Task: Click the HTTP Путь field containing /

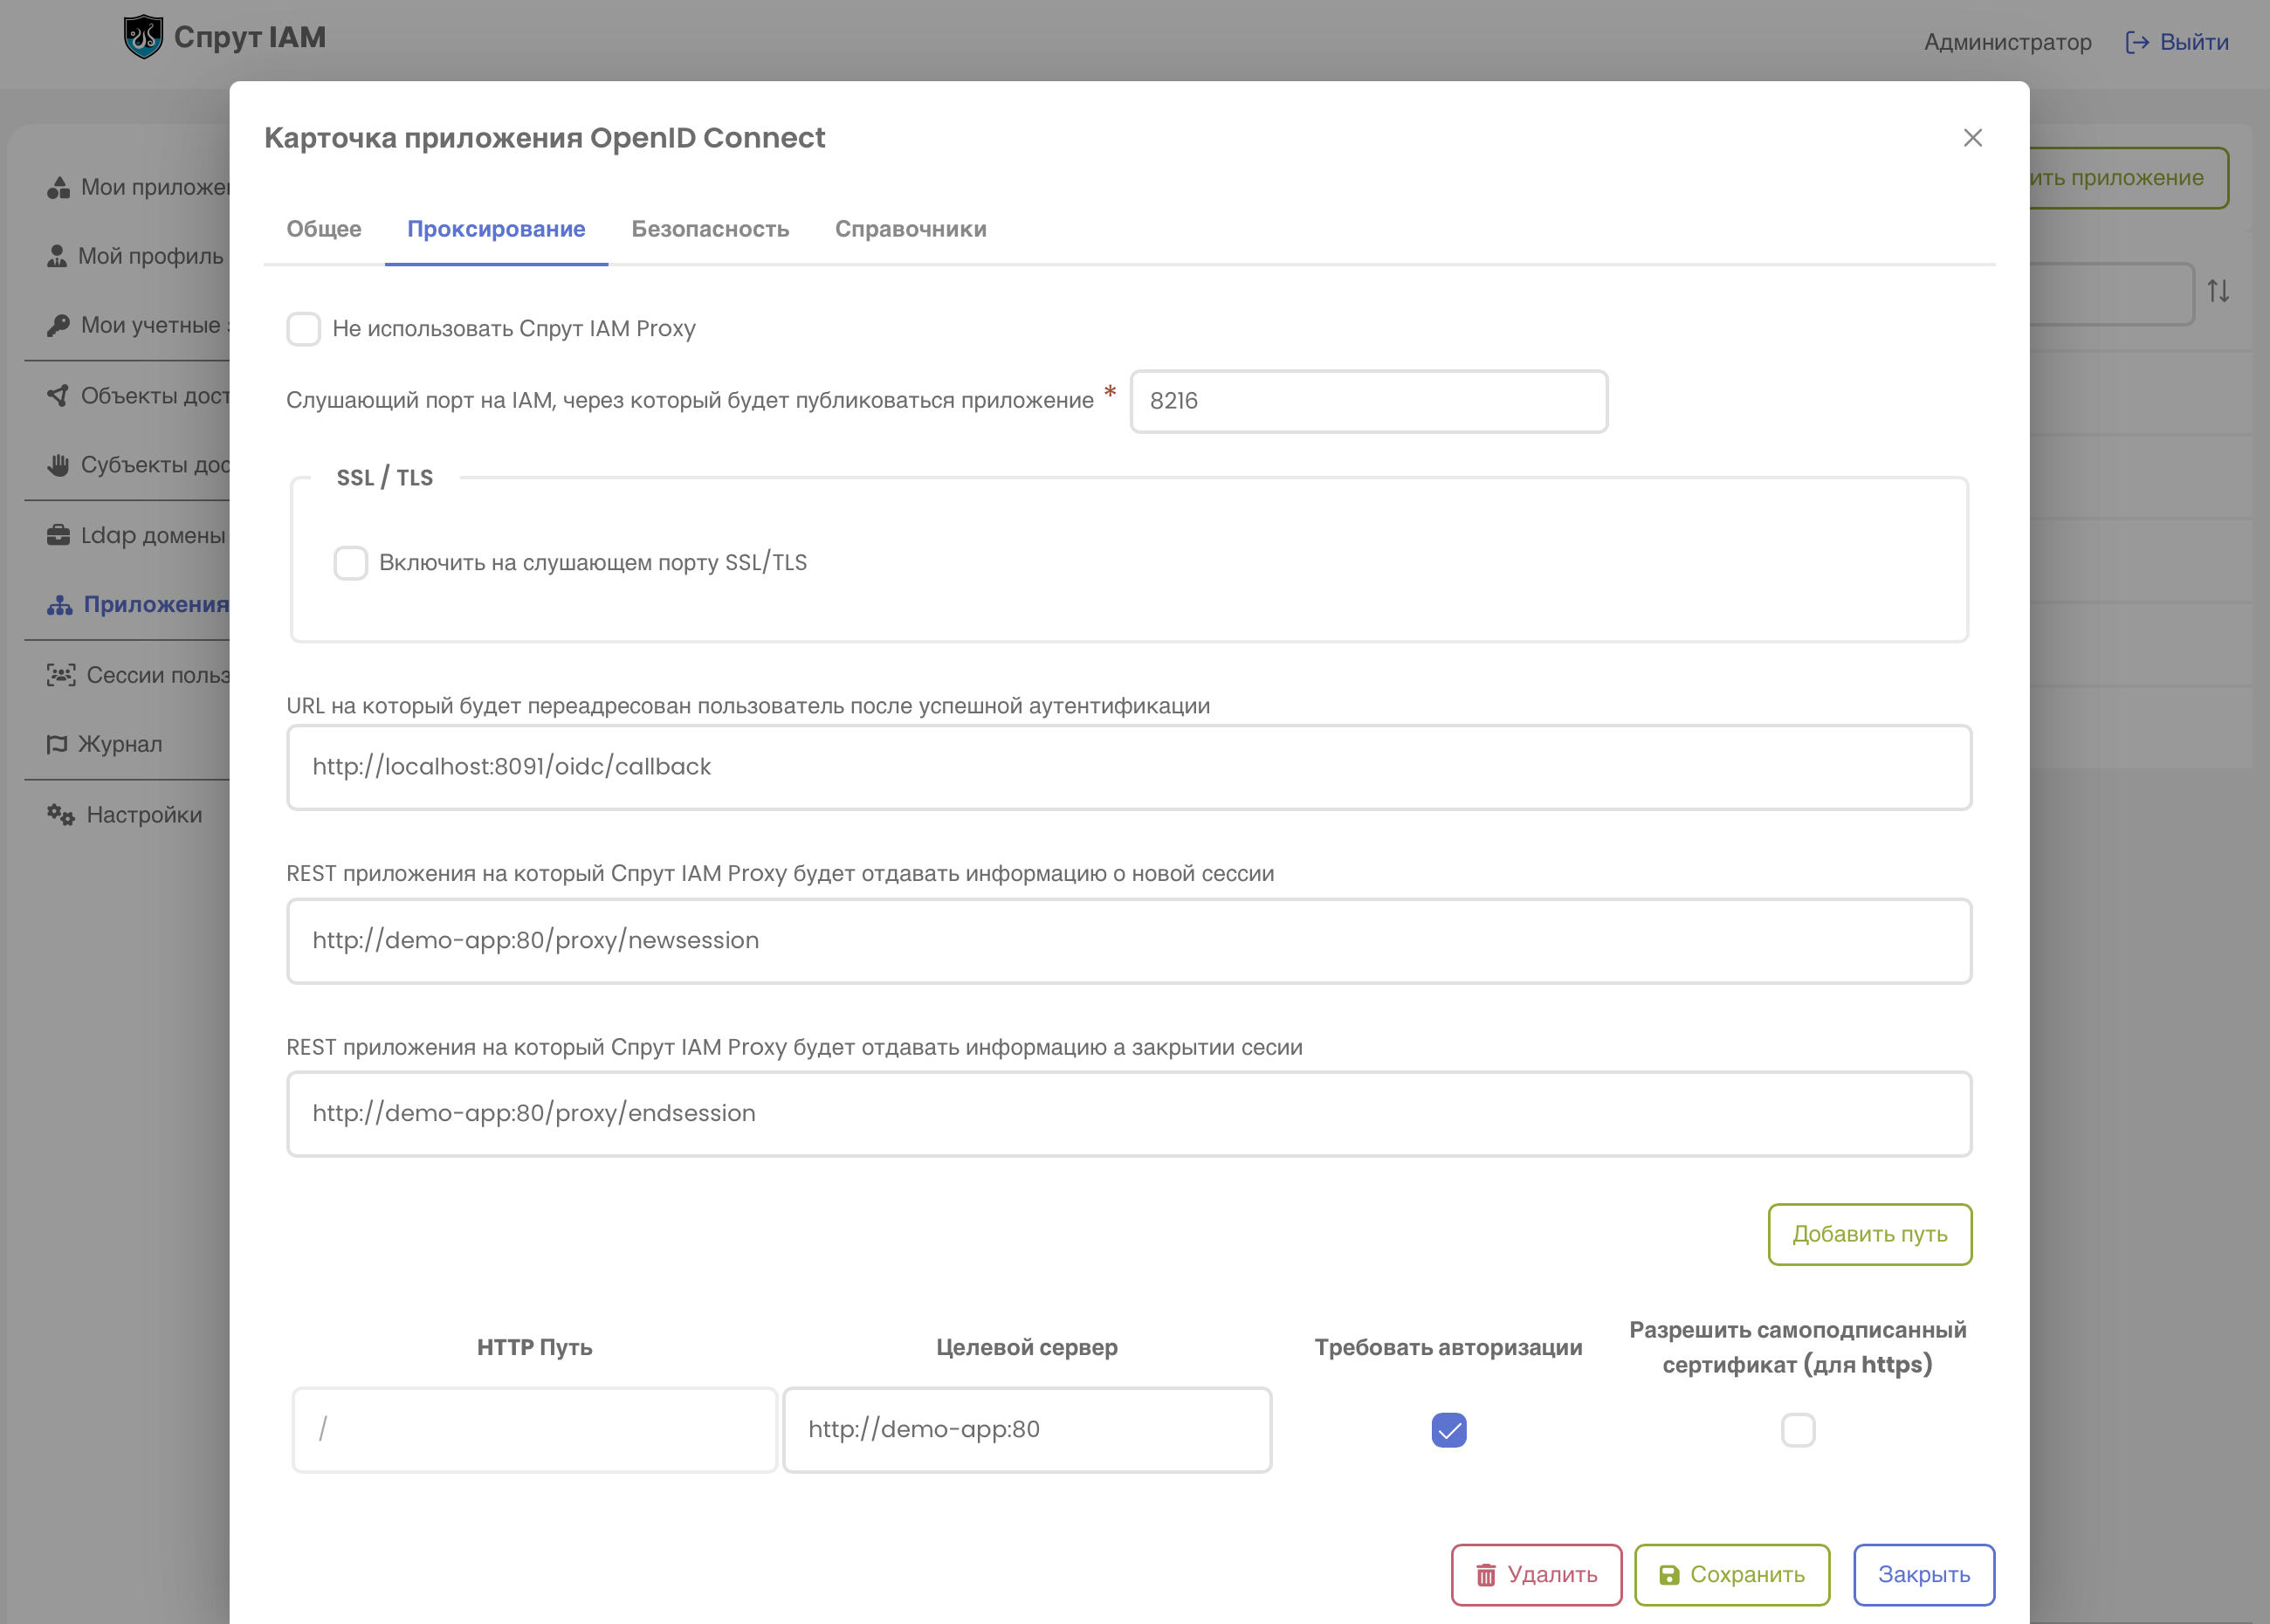Action: 535,1430
